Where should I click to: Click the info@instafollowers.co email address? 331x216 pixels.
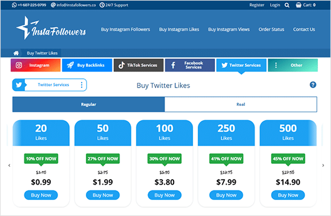76,5
